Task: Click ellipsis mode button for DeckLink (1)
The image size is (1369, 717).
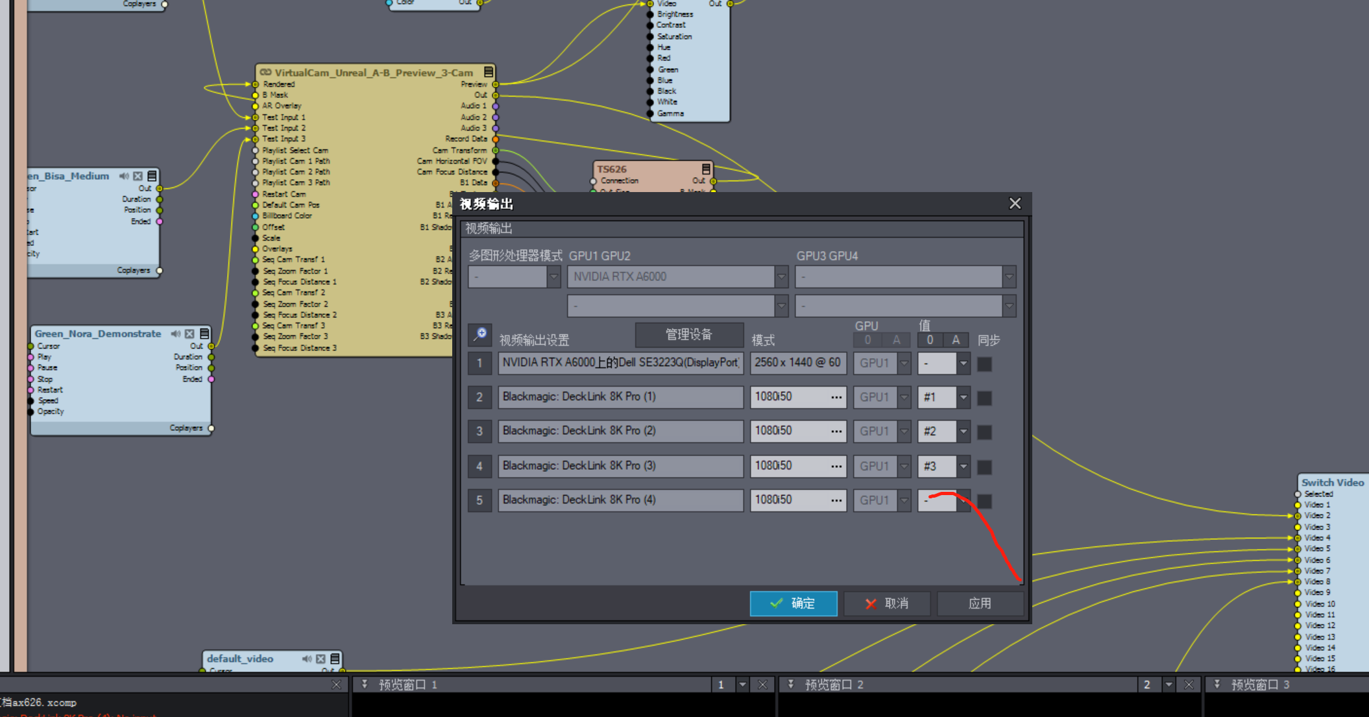Action: pos(836,397)
